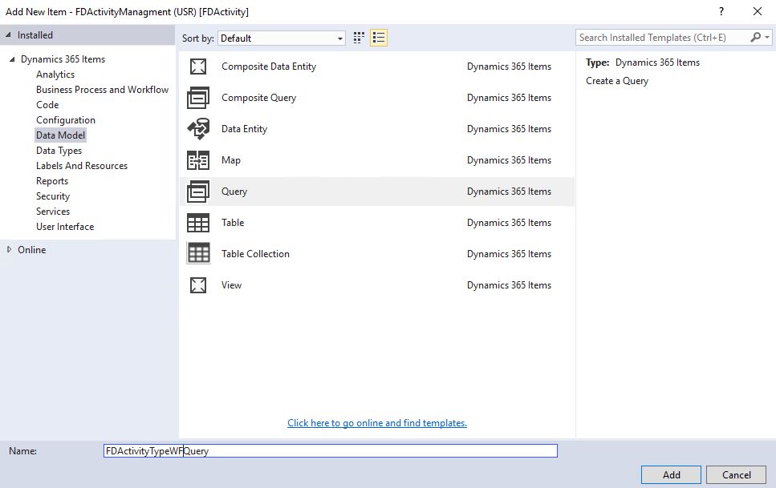Select the Map label

point(231,160)
